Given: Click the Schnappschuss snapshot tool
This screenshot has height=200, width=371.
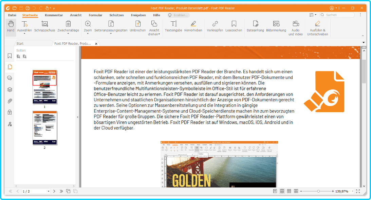Looking at the screenshot, I should pyautogui.click(x=45, y=26).
